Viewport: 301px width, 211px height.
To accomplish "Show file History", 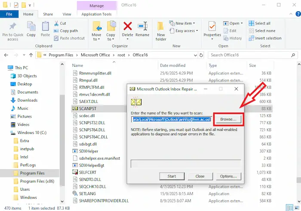I will (x=233, y=38).
